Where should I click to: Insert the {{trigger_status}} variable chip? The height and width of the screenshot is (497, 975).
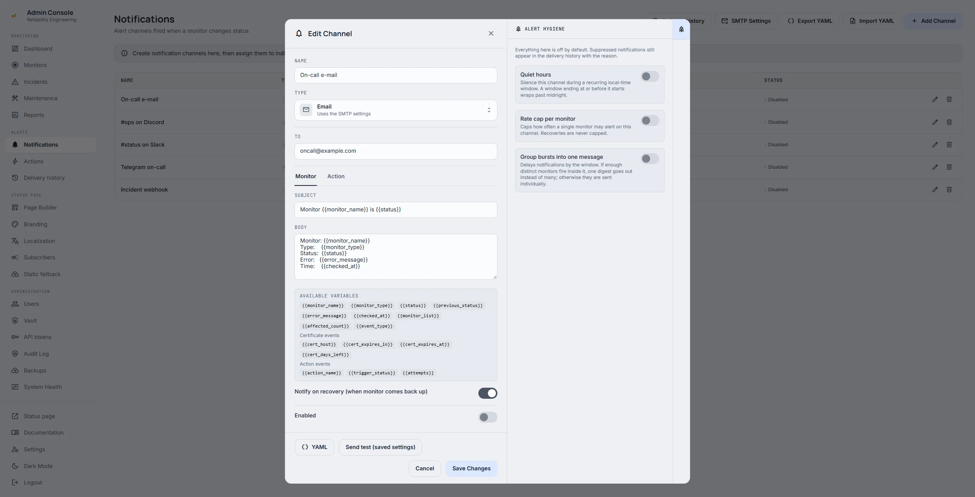coord(372,373)
